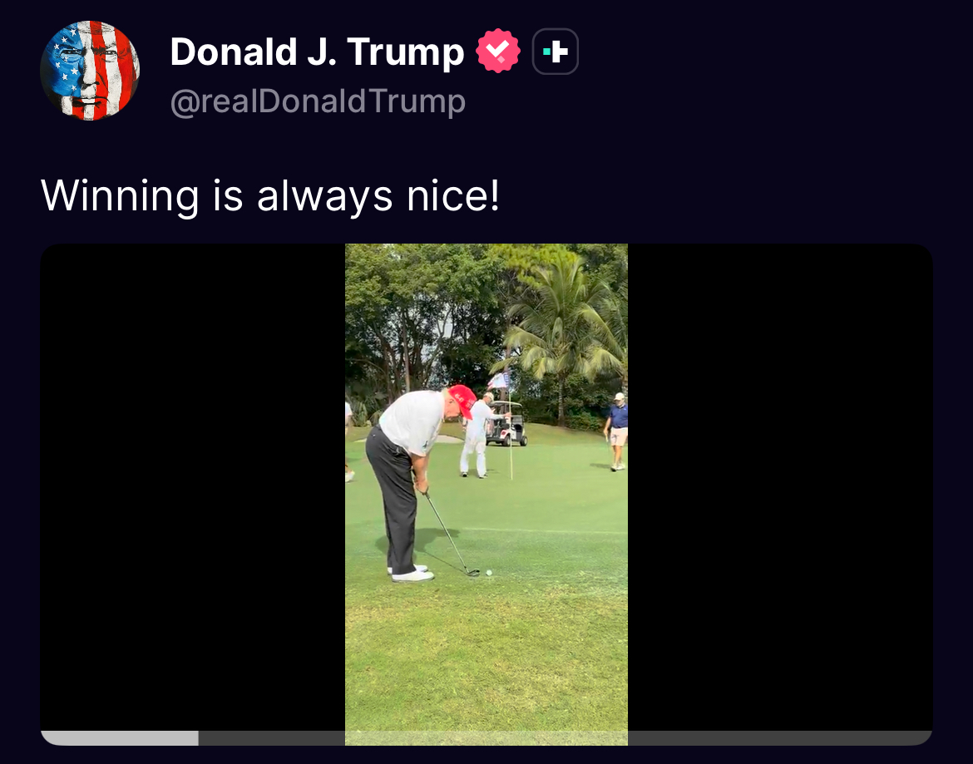This screenshot has width=973, height=764.
Task: Seek within the played portion of the video progress bar
Action: pos(119,738)
